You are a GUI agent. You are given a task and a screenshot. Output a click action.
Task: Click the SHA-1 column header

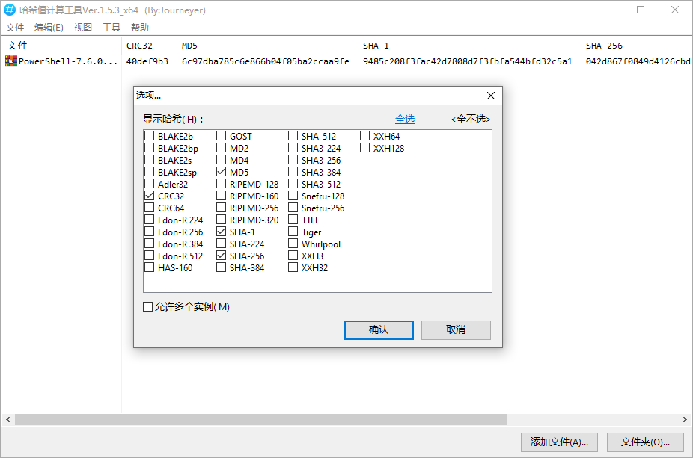(376, 46)
